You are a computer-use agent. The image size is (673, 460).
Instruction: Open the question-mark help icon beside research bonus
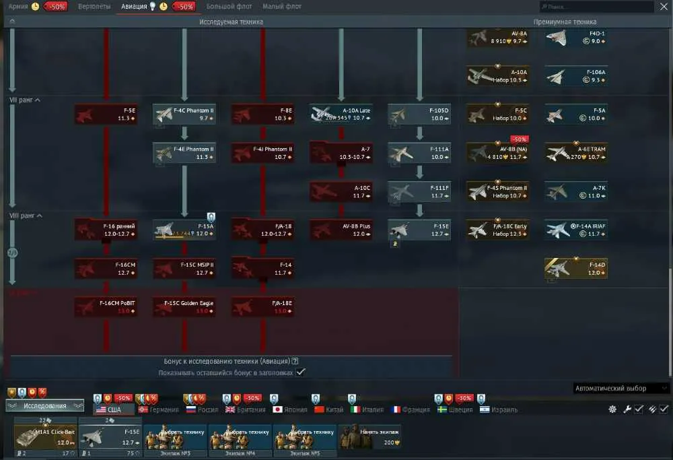coord(295,361)
